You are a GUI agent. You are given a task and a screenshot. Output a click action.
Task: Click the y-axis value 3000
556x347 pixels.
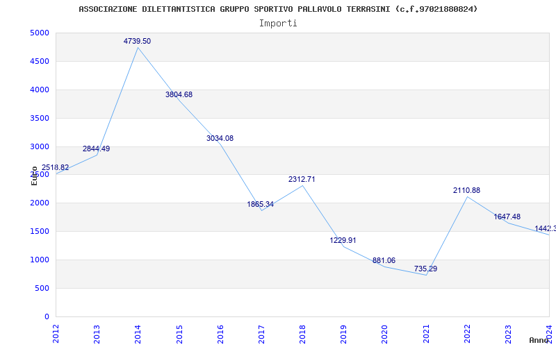pos(40,146)
